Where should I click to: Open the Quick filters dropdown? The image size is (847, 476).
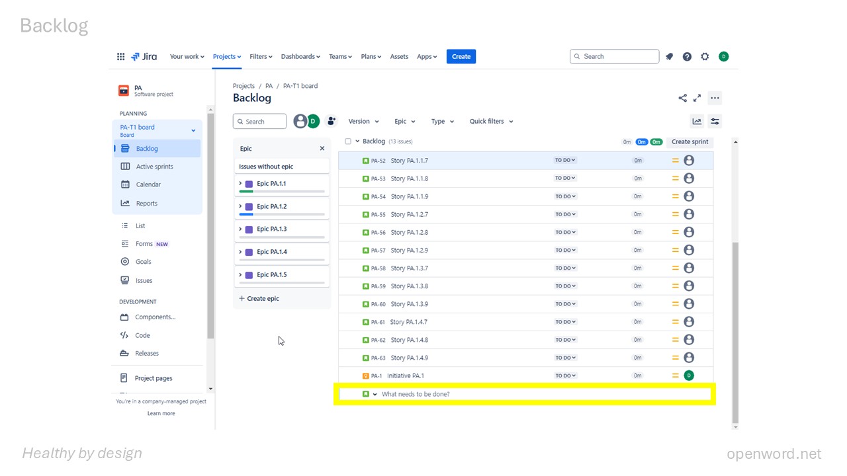[x=491, y=122]
